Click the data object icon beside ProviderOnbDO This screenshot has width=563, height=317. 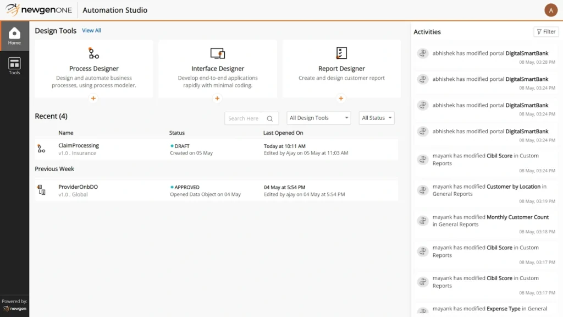41,190
